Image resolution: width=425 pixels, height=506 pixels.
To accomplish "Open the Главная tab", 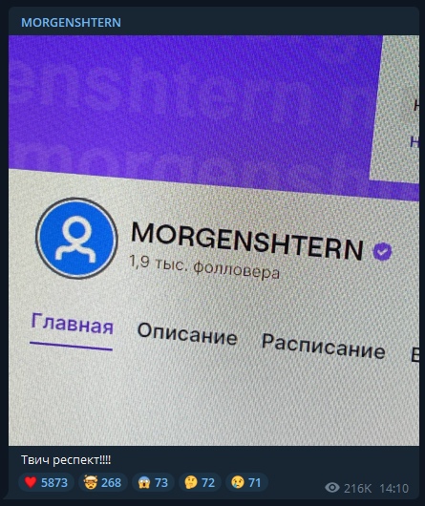I will click(72, 325).
